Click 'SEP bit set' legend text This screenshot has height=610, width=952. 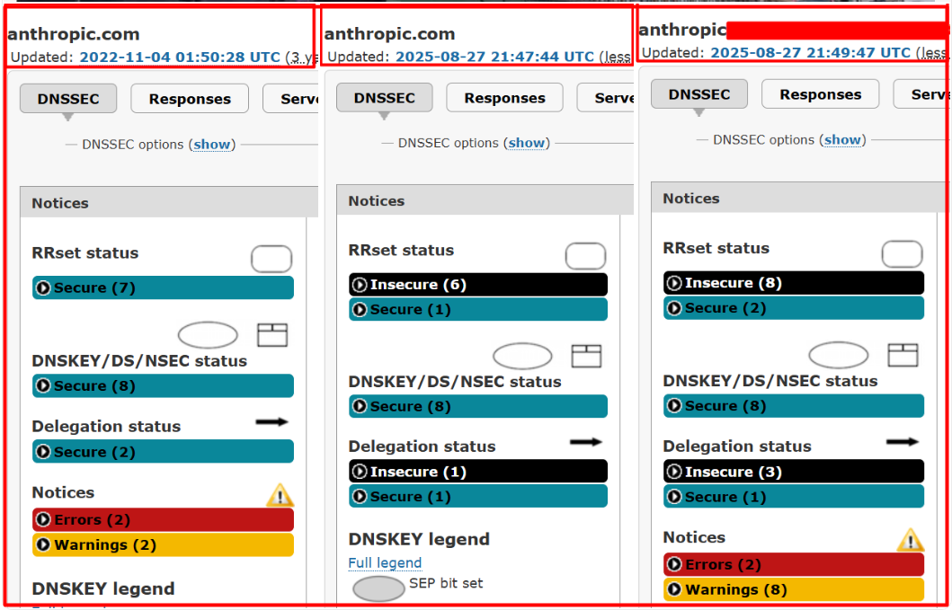(x=446, y=583)
